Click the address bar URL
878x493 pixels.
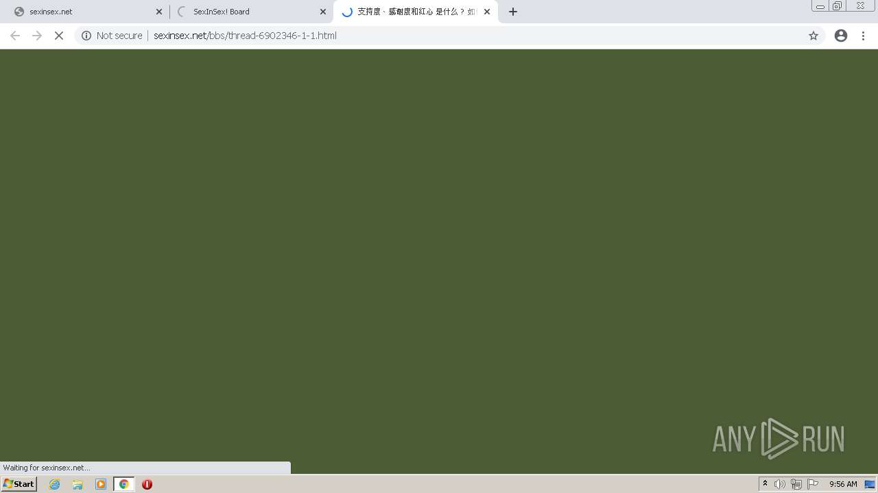click(x=245, y=36)
